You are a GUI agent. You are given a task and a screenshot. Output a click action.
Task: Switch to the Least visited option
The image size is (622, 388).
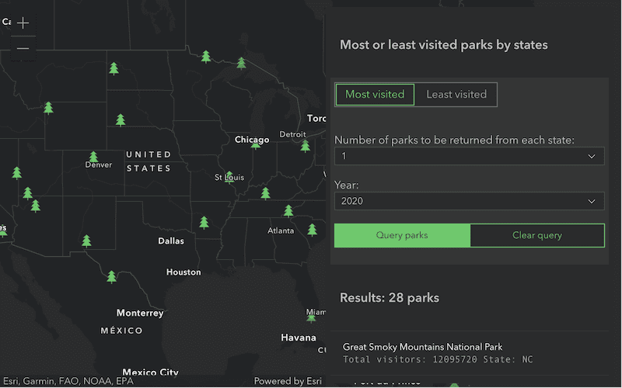[456, 95]
